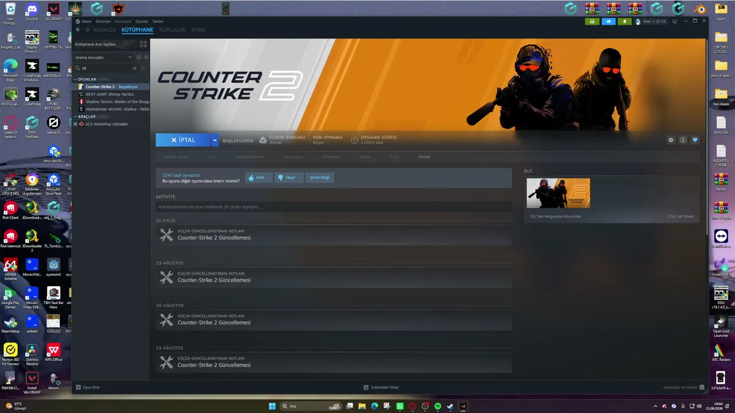Toggle the favorite heart icon
Image resolution: width=735 pixels, height=413 pixels.
click(x=695, y=140)
